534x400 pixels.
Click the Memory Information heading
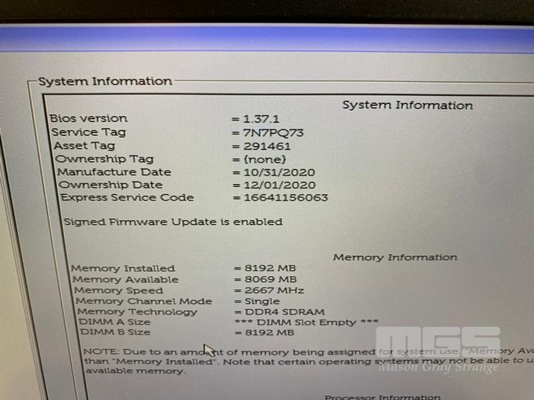tap(395, 257)
